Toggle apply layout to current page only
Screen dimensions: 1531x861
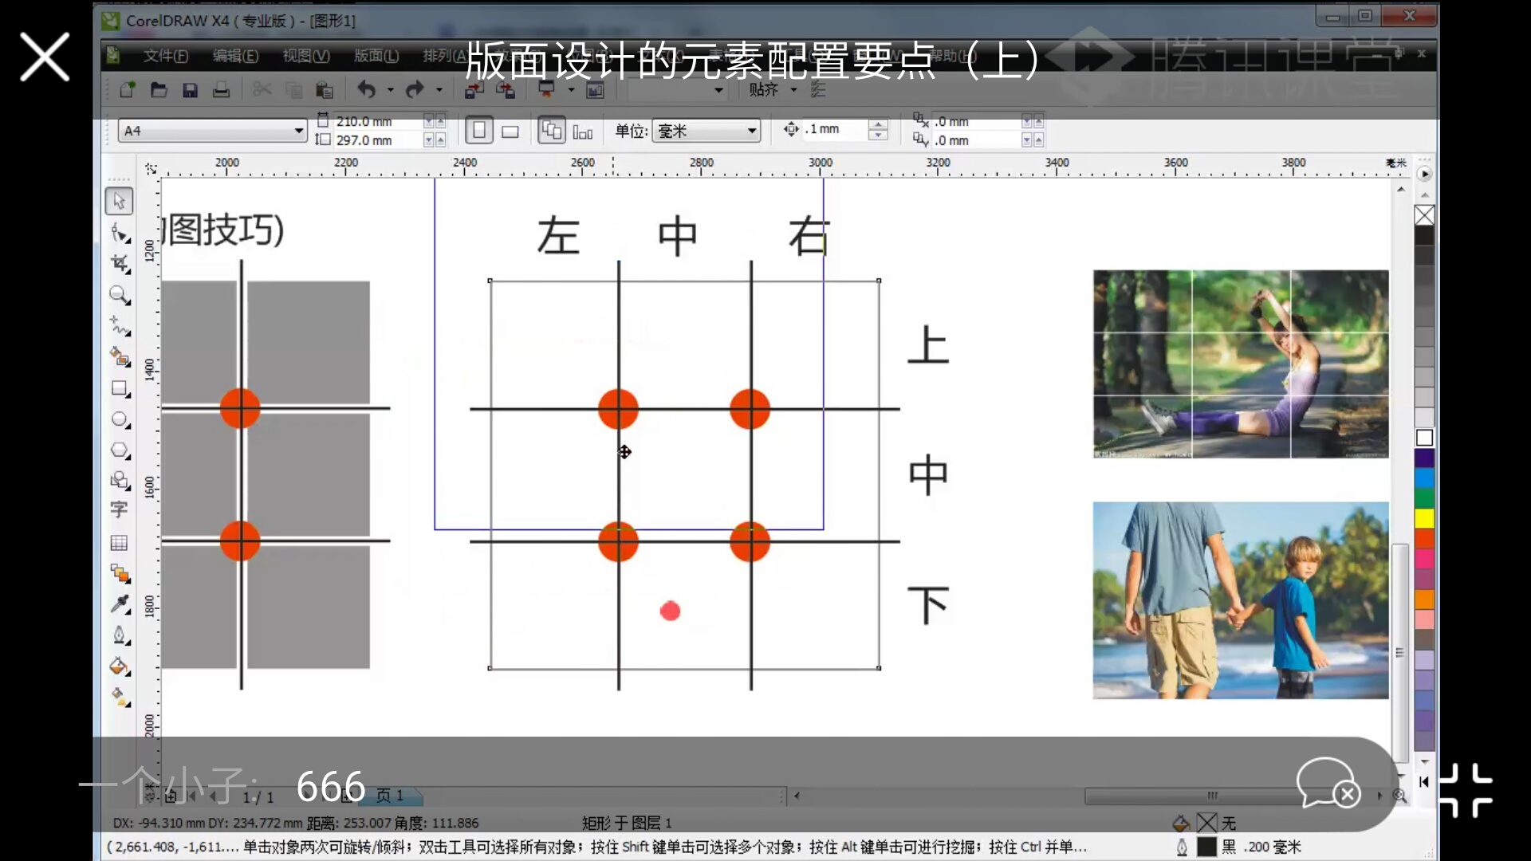pyautogui.click(x=583, y=132)
